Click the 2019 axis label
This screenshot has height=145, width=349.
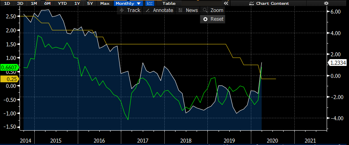229,141
